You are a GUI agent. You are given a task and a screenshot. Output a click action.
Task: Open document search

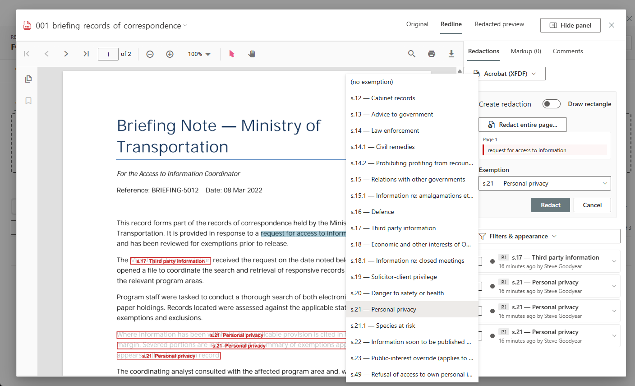click(x=412, y=54)
